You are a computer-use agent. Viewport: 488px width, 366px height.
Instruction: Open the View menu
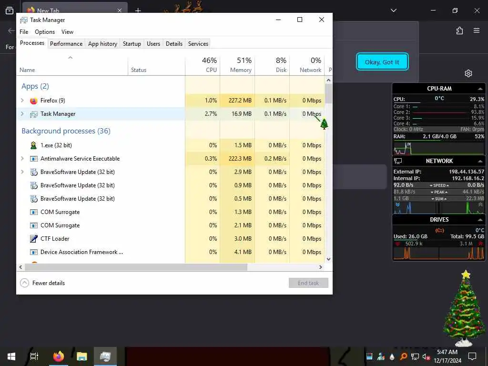[67, 32]
